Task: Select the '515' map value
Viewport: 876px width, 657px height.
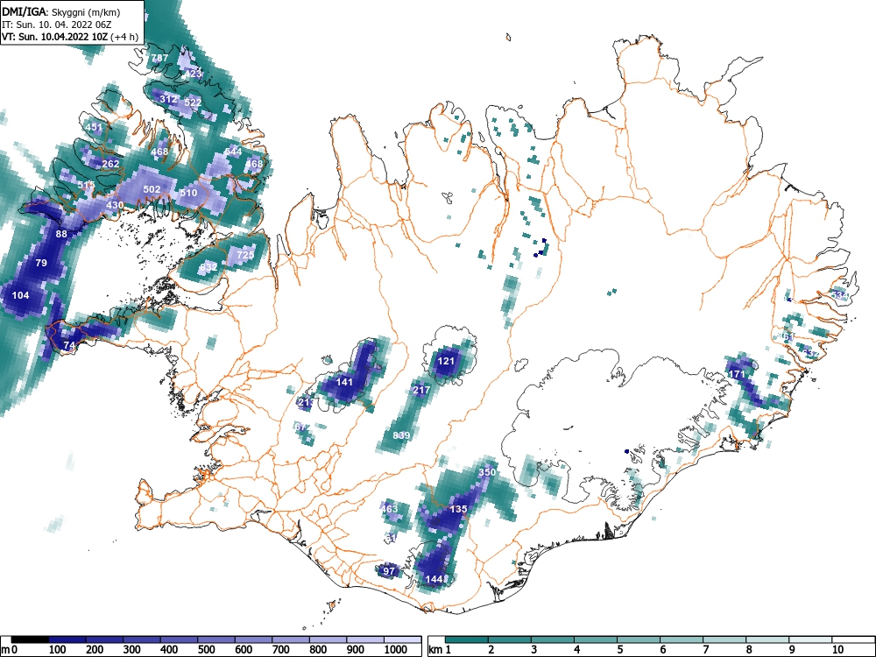Action: coord(86,185)
